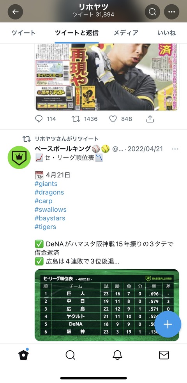Reply to tweet with 114 comments
This screenshot has height=383, width=187.
pos(39,119)
